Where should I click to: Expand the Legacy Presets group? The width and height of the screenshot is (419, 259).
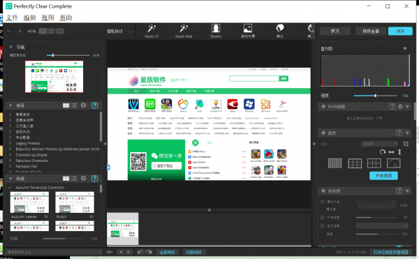point(10,143)
